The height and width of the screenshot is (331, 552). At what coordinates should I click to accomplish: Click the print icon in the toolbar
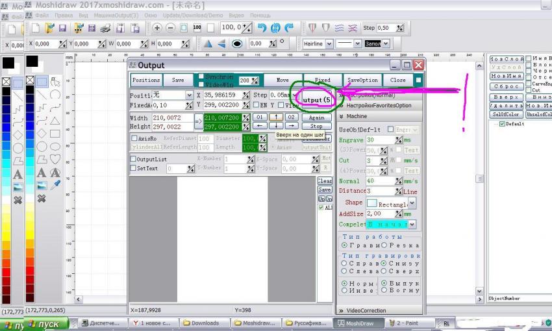[x=105, y=28]
